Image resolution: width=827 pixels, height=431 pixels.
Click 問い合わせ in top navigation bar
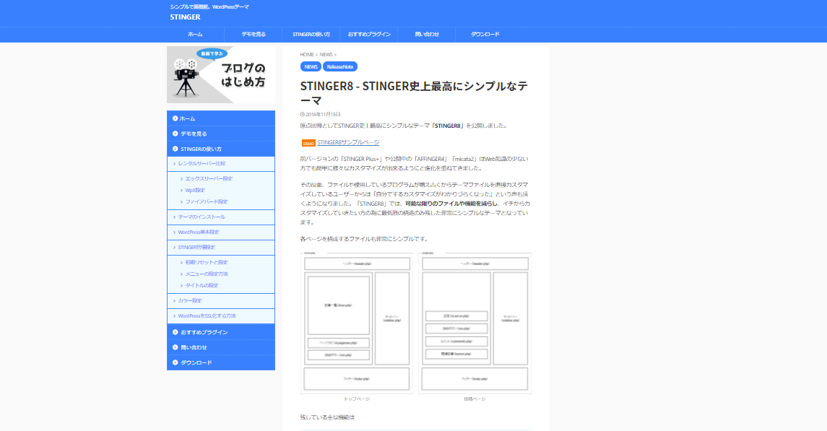427,34
